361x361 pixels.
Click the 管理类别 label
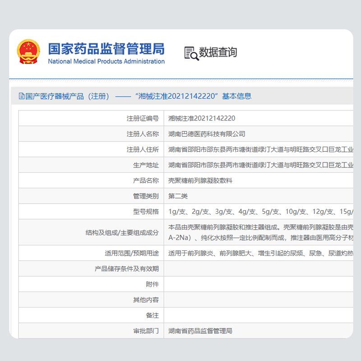pyautogui.click(x=146, y=196)
